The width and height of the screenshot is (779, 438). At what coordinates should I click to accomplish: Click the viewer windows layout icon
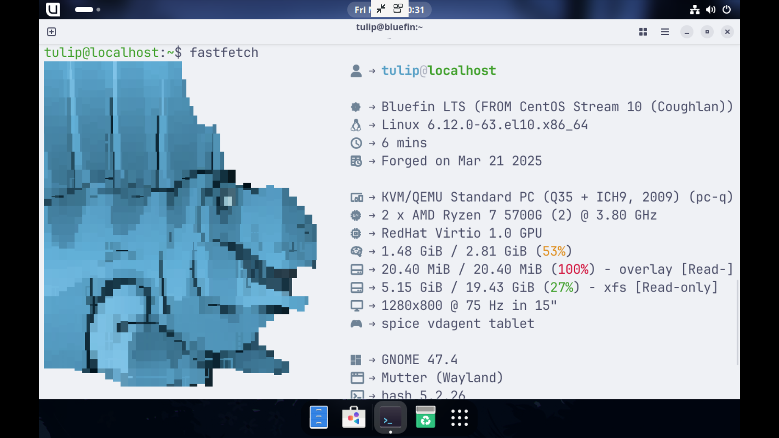click(x=398, y=9)
